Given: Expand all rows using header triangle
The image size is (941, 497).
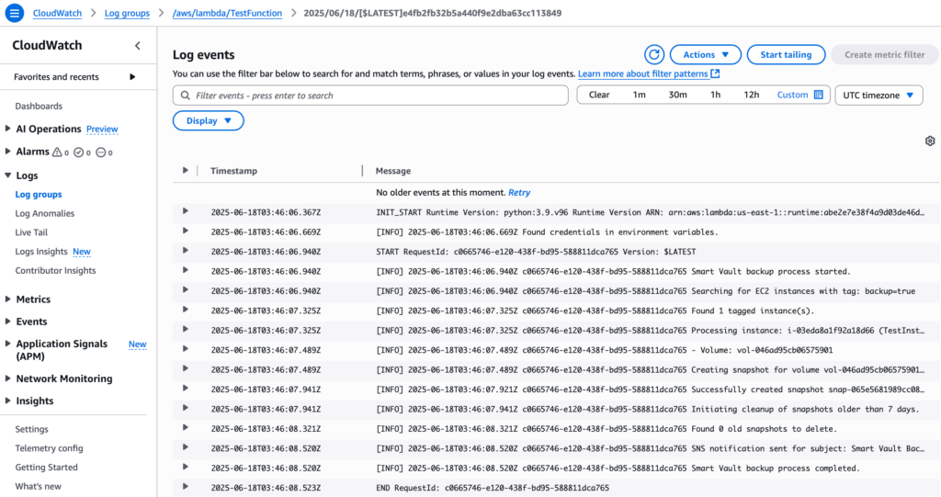Looking at the screenshot, I should pos(185,171).
